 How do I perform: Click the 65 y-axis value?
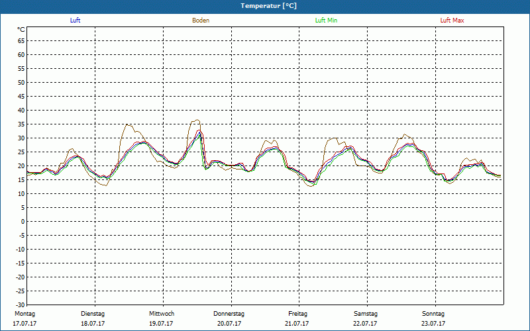pos(21,41)
